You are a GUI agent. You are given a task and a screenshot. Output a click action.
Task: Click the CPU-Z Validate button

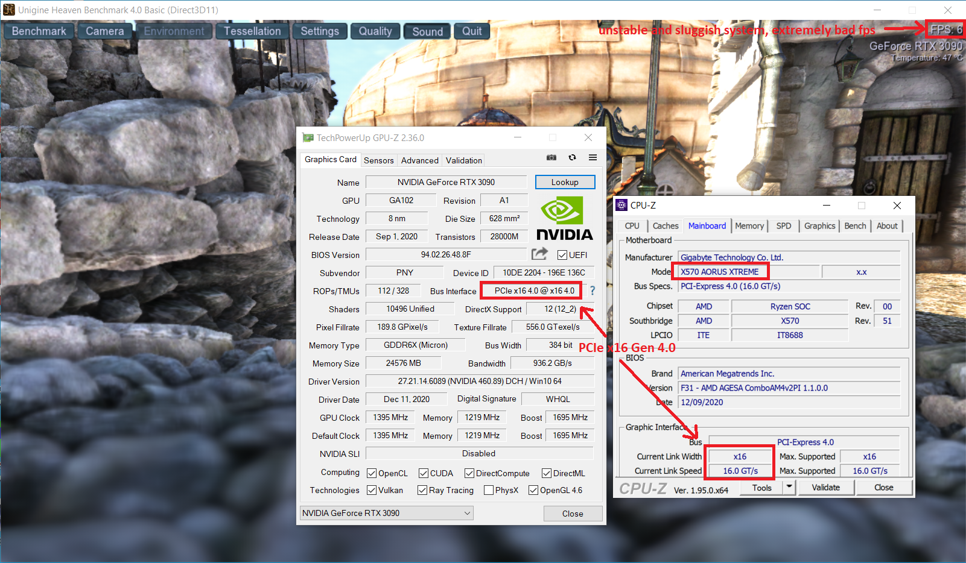(825, 487)
